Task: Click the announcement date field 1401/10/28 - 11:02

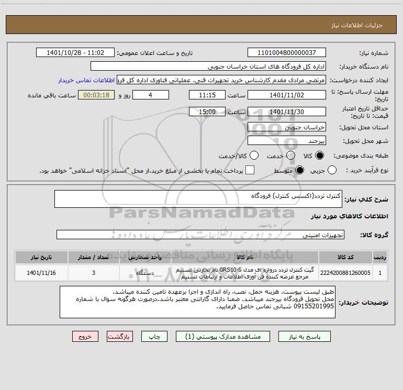Action: pyautogui.click(x=75, y=53)
